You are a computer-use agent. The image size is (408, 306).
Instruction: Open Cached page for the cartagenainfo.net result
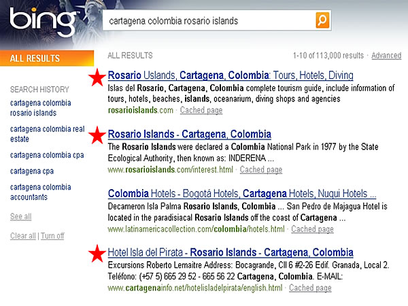point(310,288)
